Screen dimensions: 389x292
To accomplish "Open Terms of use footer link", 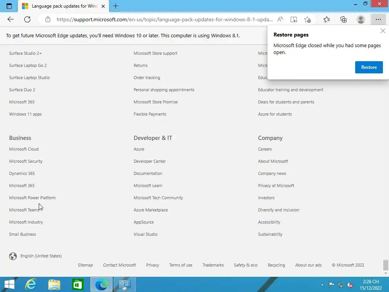I will (x=180, y=265).
